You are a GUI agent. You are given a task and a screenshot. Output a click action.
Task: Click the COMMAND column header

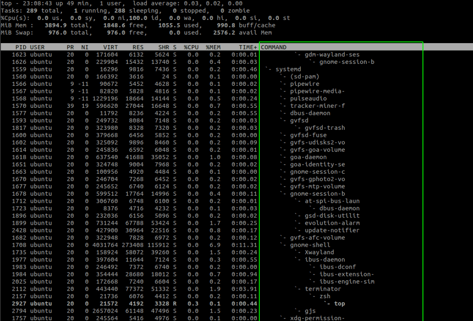[273, 47]
